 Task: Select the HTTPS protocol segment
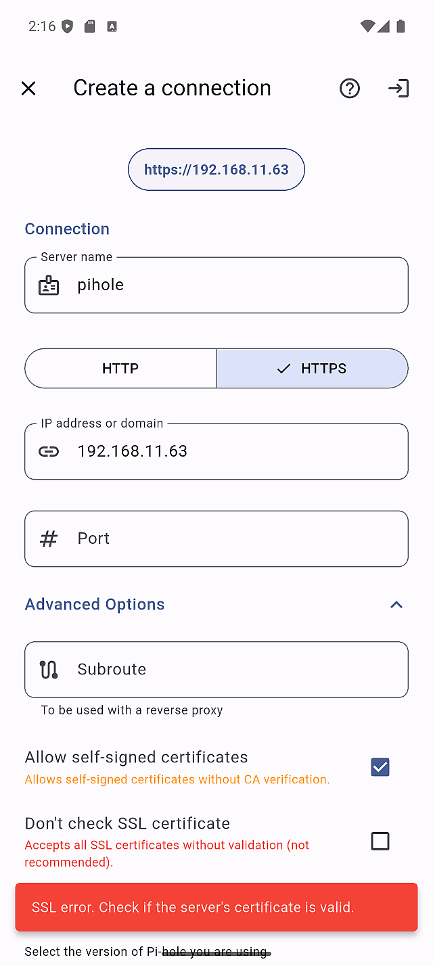(312, 369)
